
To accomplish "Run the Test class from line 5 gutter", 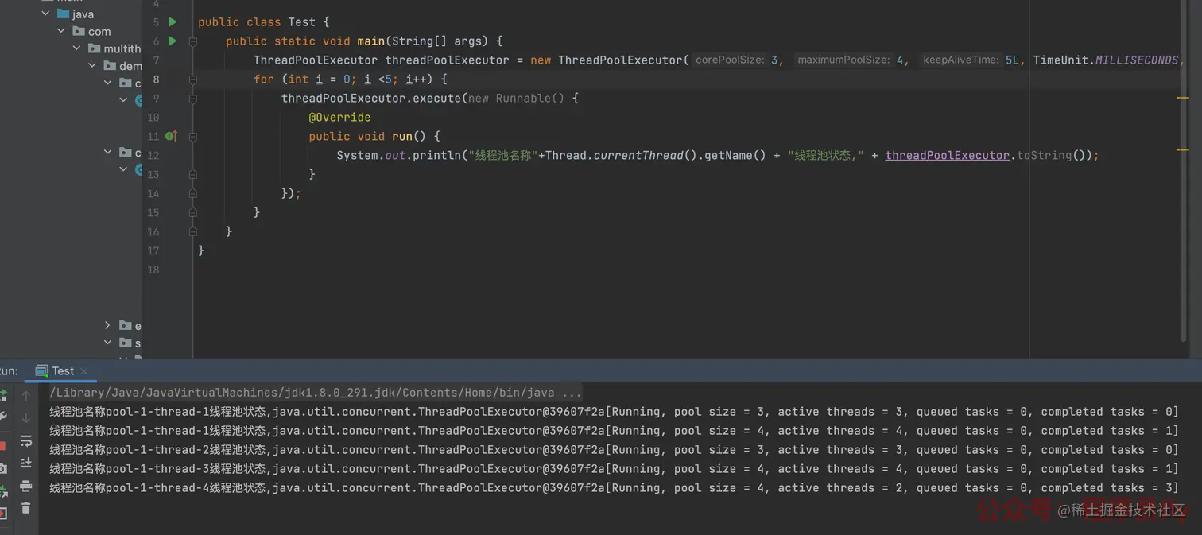I will (173, 22).
